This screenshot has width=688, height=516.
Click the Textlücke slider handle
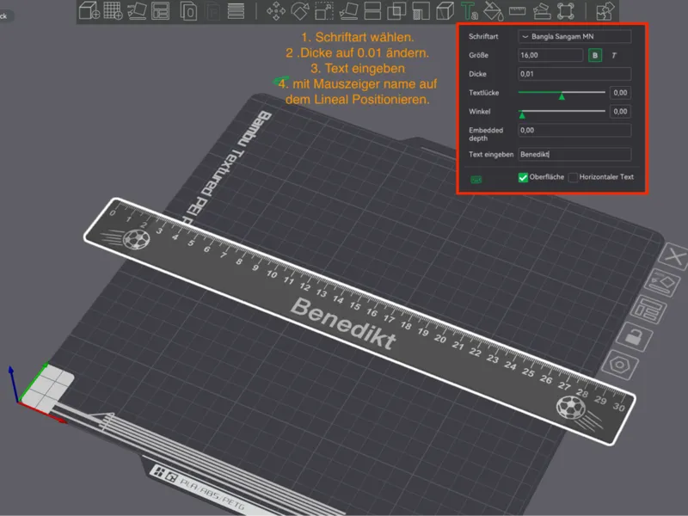[x=562, y=96]
